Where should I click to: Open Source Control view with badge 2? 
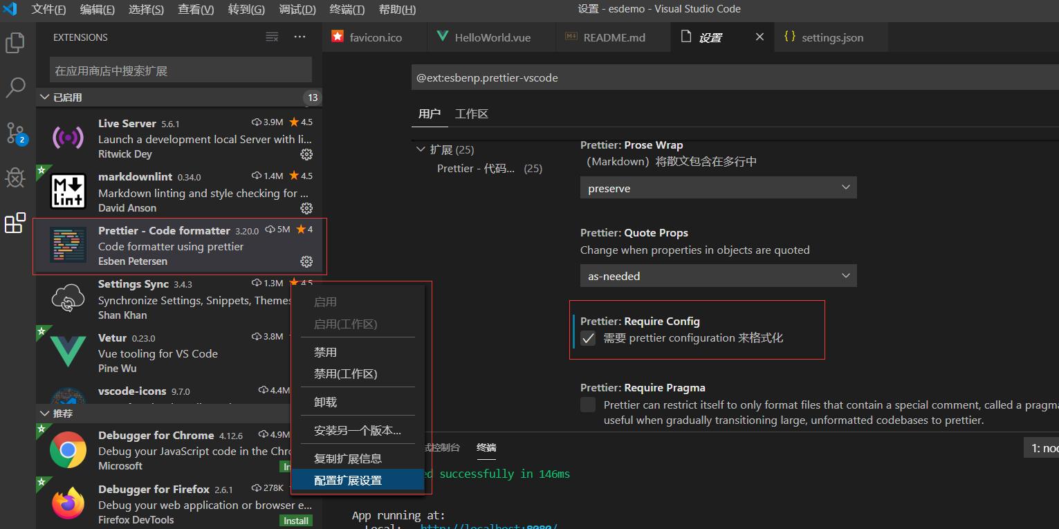[x=15, y=133]
